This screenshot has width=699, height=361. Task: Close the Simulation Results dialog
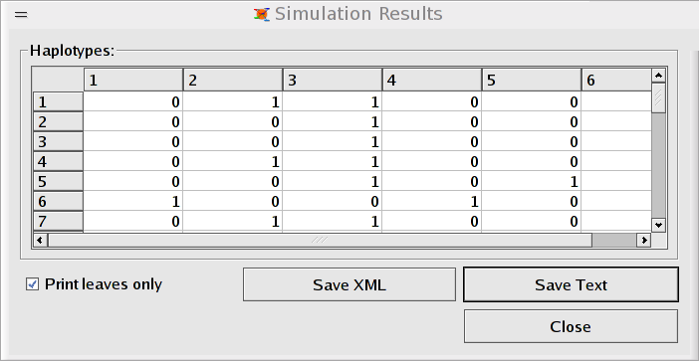571,326
